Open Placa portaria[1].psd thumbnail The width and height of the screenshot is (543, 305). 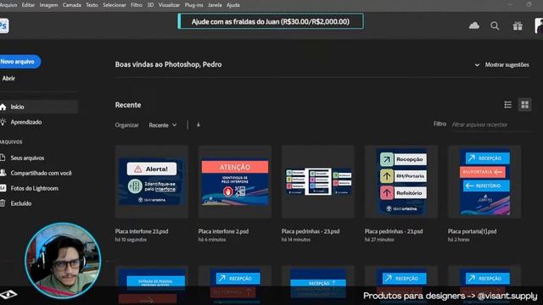pos(484,181)
